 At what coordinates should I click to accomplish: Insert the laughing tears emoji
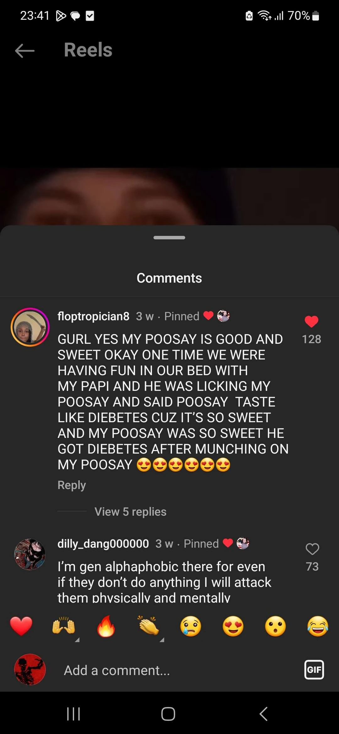(x=318, y=626)
